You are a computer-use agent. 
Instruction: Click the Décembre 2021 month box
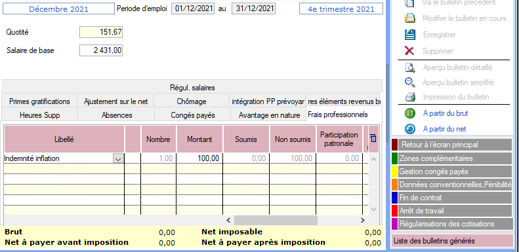point(58,9)
